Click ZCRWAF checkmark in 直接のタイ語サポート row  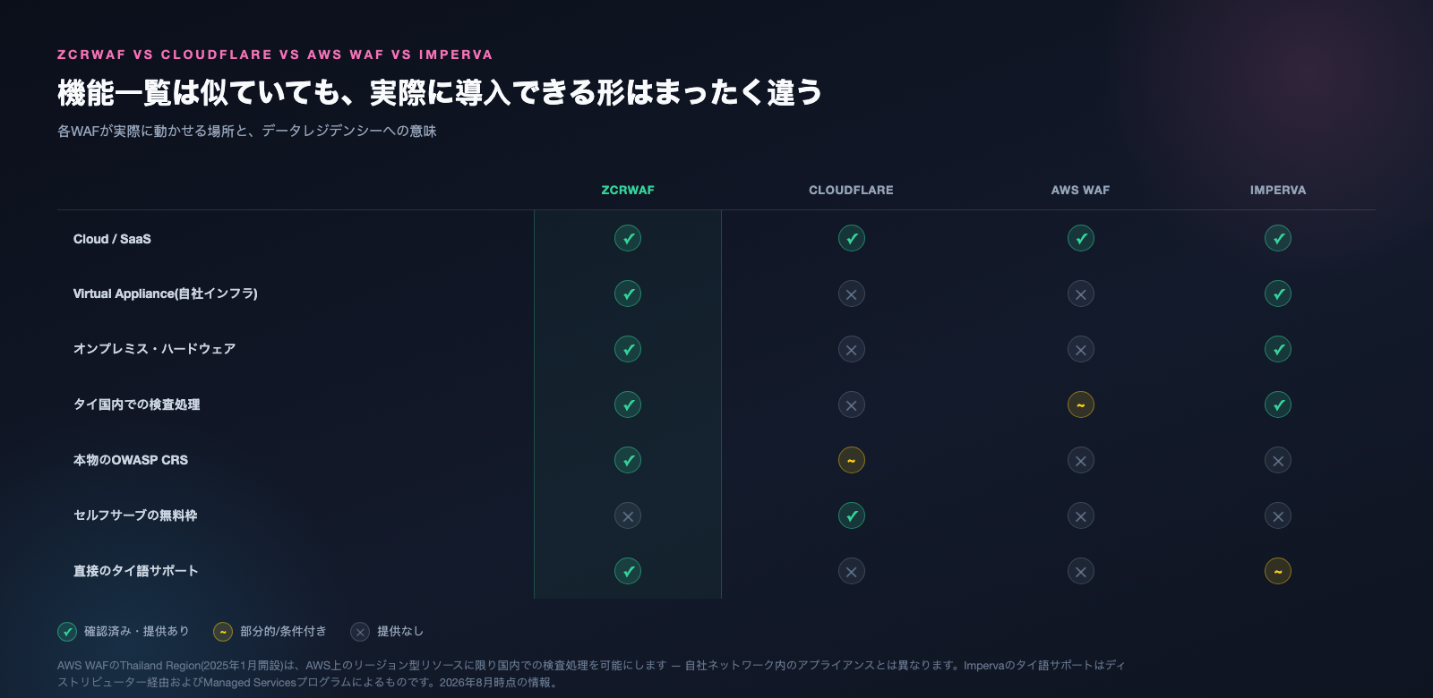[628, 572]
